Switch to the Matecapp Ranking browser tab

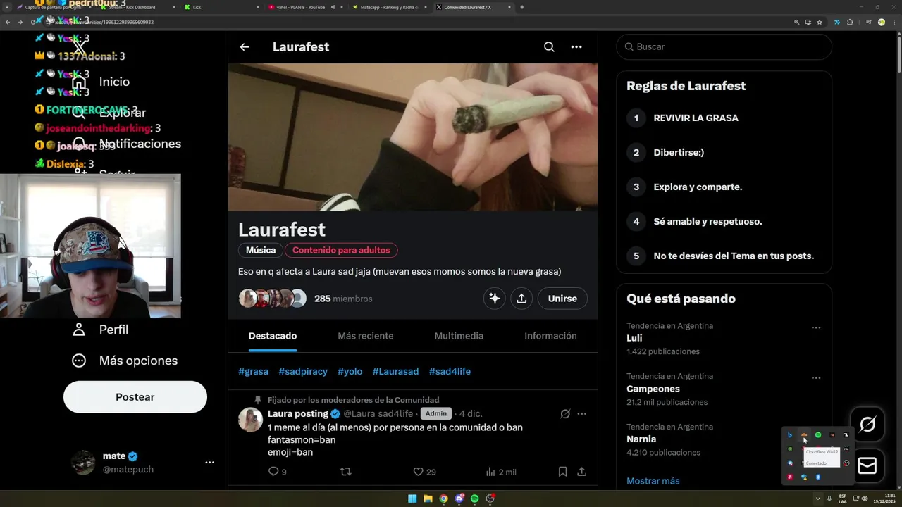click(x=388, y=7)
